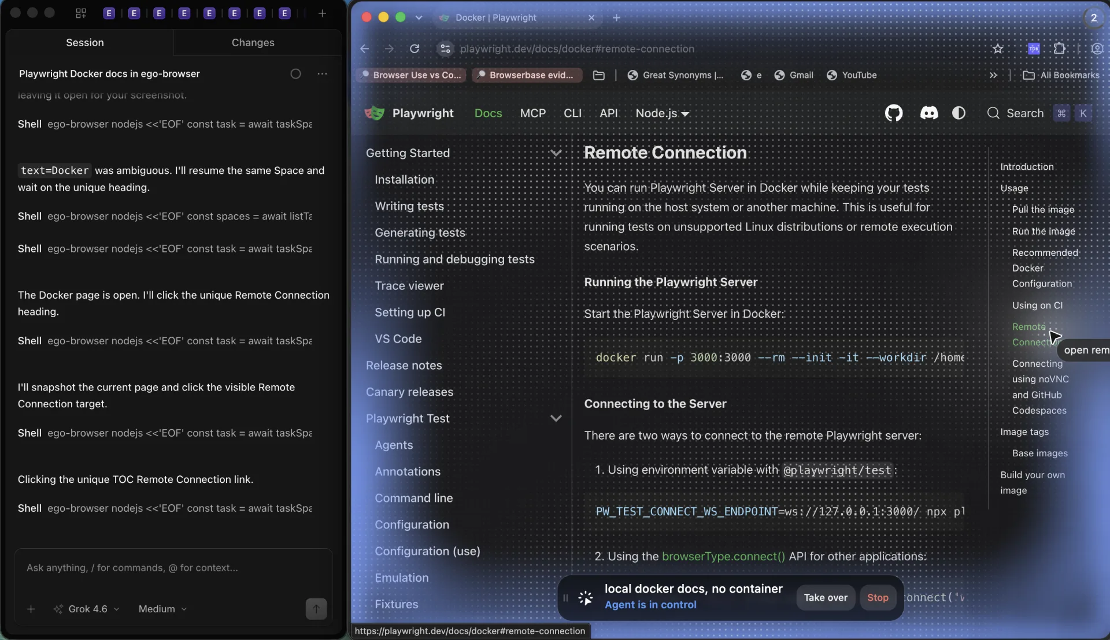Screen dimensions: 1110x640
Task: Collapse the Playwright Test section
Action: click(x=556, y=418)
